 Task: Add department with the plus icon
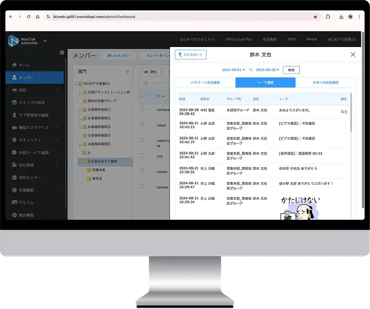(128, 72)
